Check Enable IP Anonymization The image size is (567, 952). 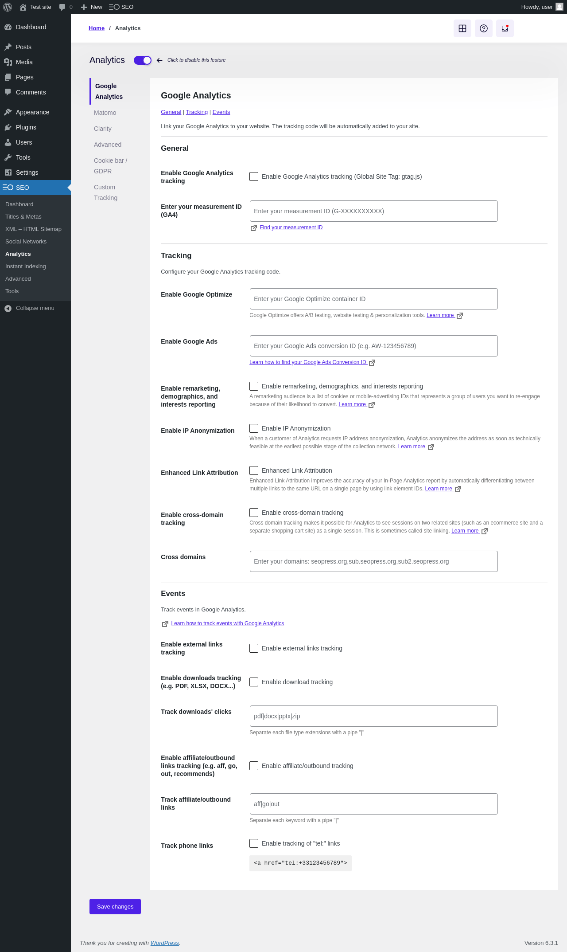click(254, 428)
